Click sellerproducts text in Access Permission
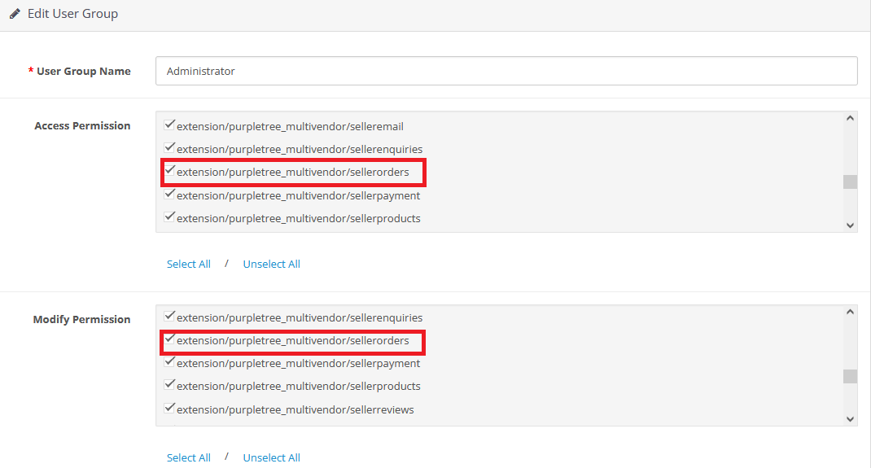This screenshot has height=468, width=871. pyautogui.click(x=298, y=219)
